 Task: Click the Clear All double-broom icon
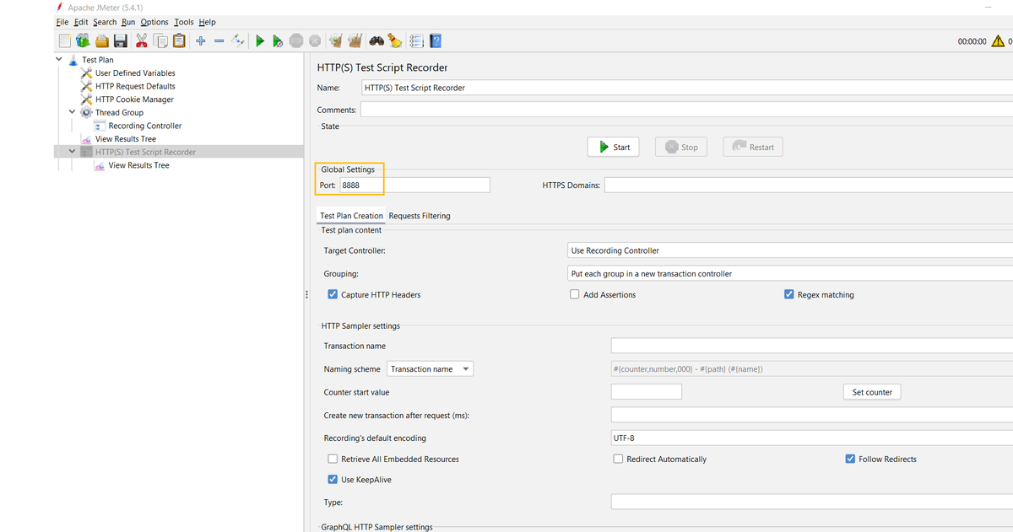click(355, 40)
